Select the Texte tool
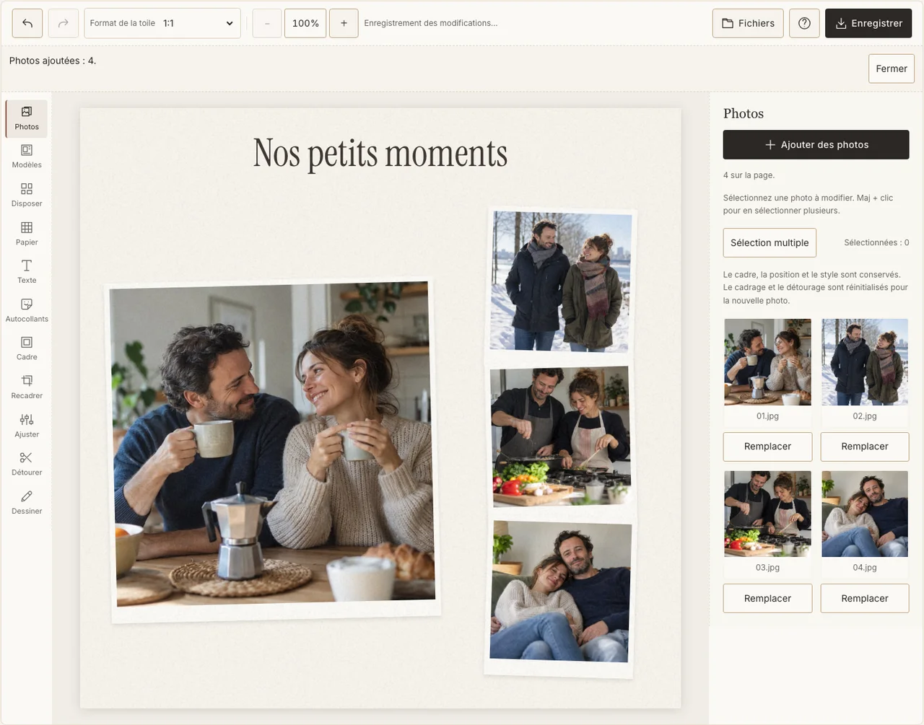Image resolution: width=924 pixels, height=725 pixels. [x=27, y=272]
